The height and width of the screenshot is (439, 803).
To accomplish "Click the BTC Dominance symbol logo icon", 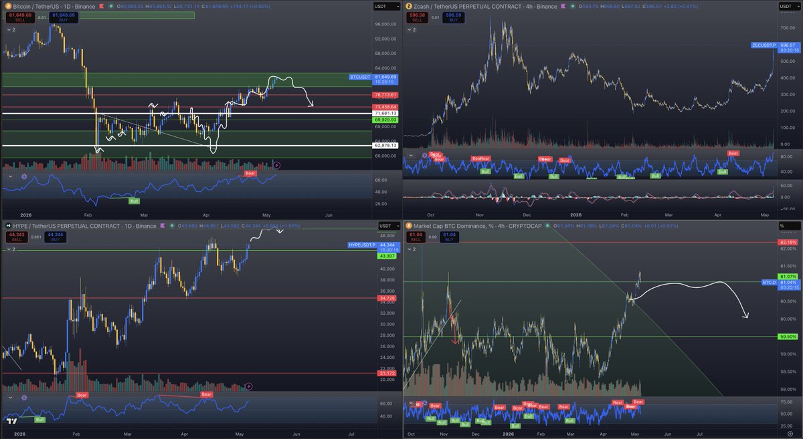I will 409,225.
